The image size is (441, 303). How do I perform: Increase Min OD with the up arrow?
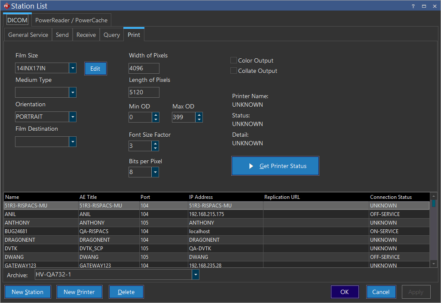(155, 114)
